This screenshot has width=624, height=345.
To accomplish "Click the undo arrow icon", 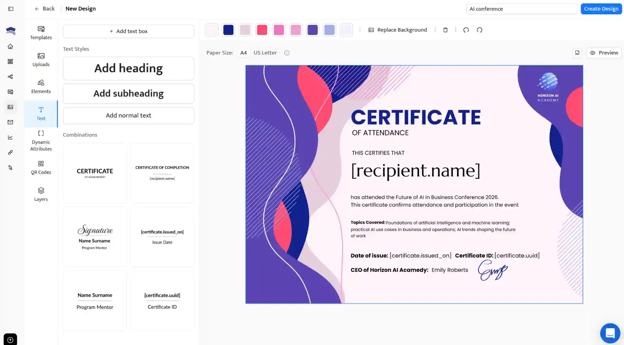I will coord(466,30).
